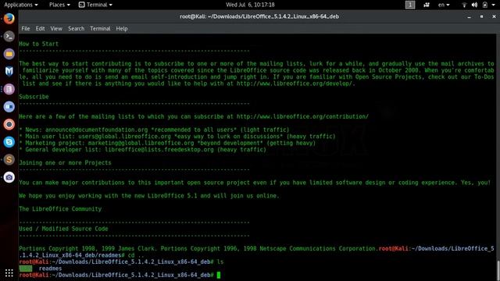Image resolution: width=500 pixels, height=281 pixels.
Task: Launch Firefox from the dock
Action: [9, 19]
